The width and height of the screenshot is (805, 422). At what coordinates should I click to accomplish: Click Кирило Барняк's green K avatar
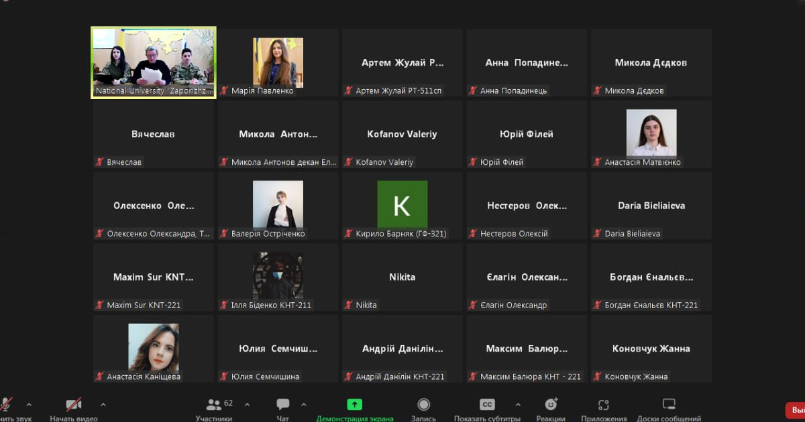(x=402, y=204)
